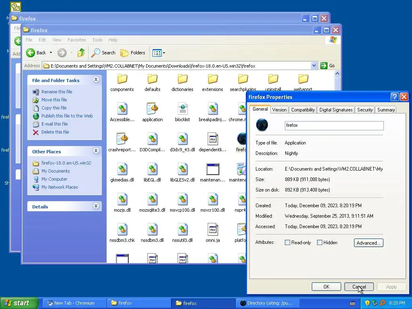Collapse the Other Places panel
This screenshot has height=309, width=412.
click(96, 151)
